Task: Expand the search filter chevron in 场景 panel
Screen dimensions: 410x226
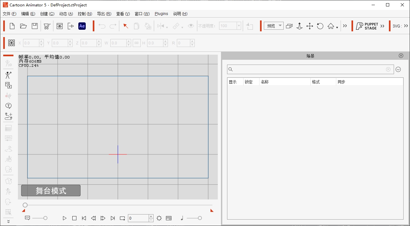Action: (398, 69)
